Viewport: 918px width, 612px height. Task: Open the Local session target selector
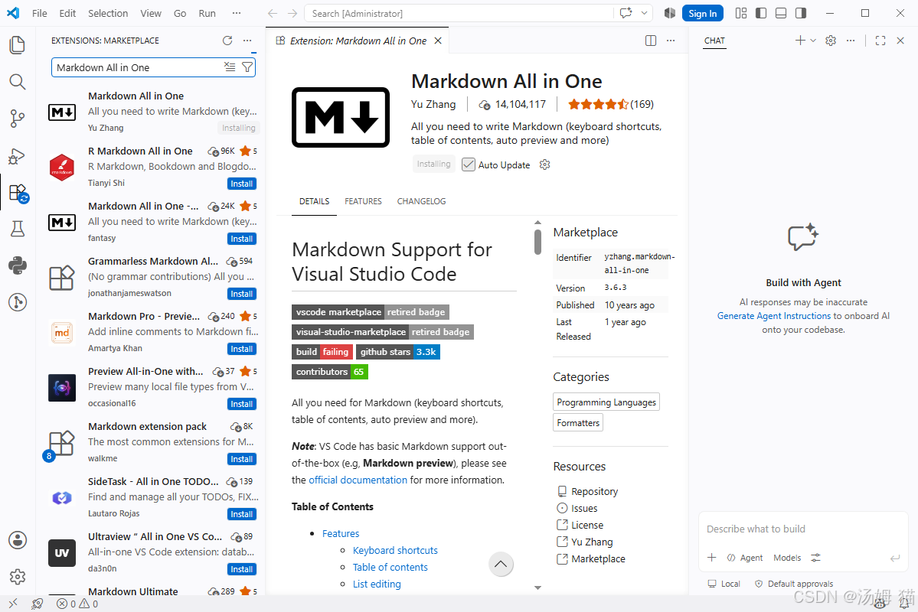coord(724,584)
